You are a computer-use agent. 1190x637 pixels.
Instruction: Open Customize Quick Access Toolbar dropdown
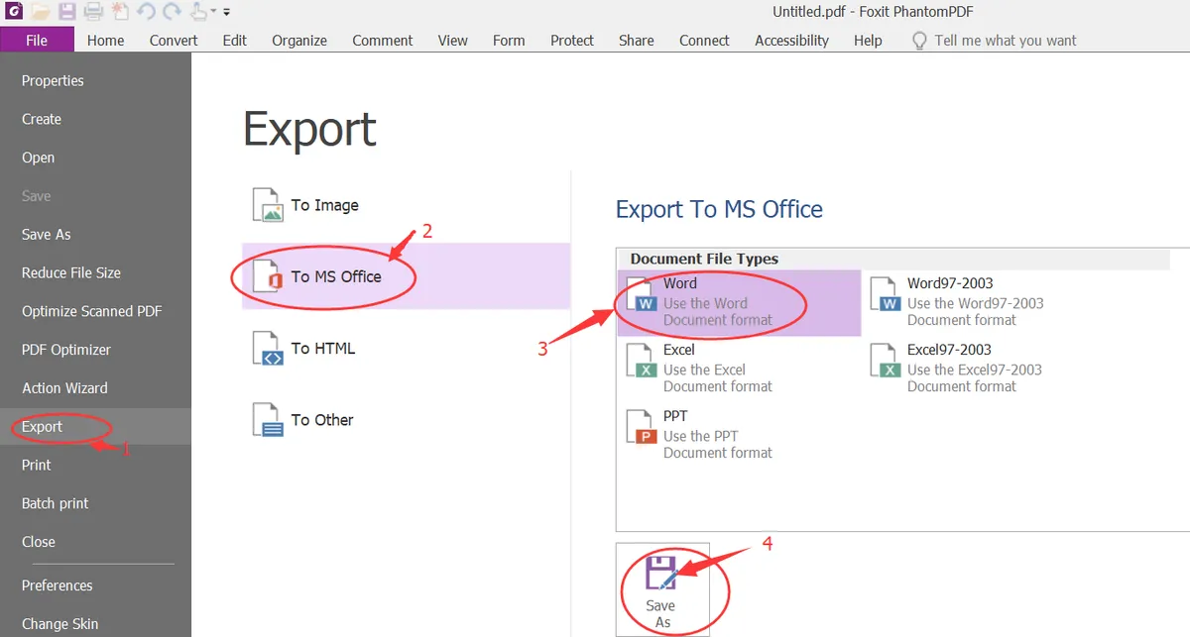(x=226, y=13)
